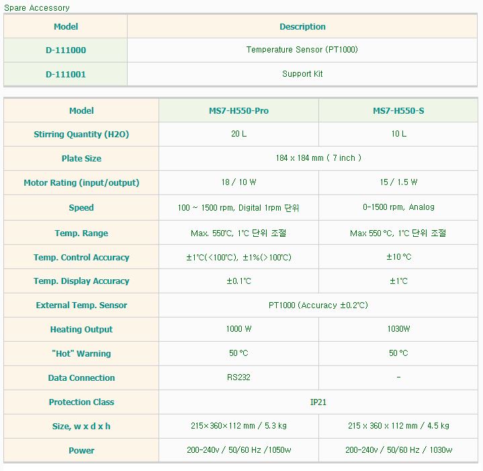This screenshot has height=471, width=483.
Task: Select the 215 x 360 x 112 mm / 4.5 kg cell
Action: tap(398, 426)
